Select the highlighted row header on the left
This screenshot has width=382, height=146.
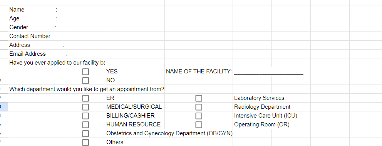click(4, 107)
